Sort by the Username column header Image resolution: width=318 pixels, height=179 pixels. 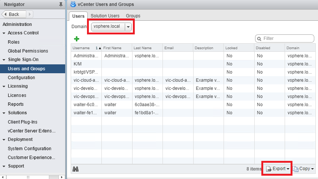[x=86, y=48]
